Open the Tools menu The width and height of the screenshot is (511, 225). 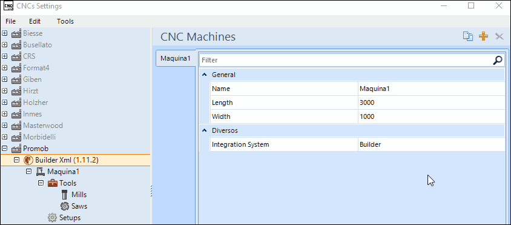pos(65,21)
